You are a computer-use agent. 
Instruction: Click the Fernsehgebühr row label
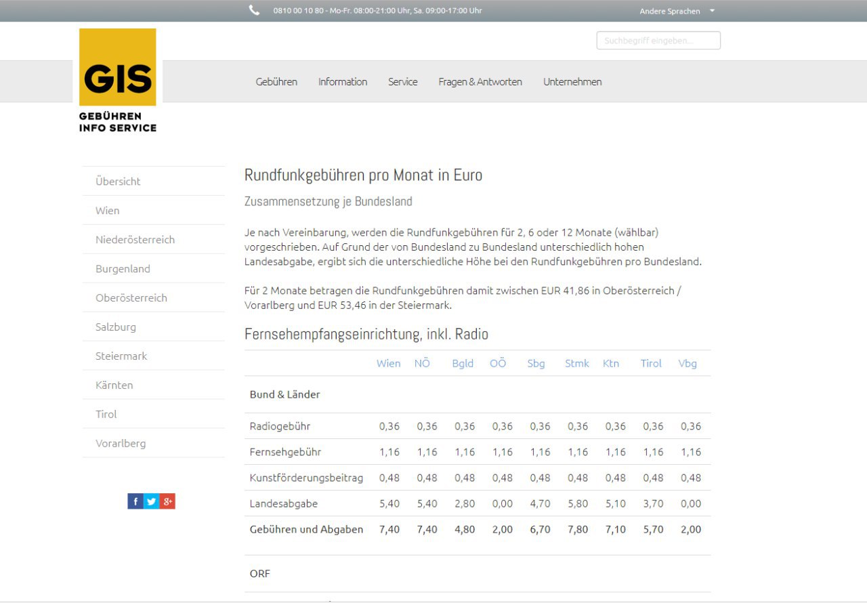coord(285,452)
